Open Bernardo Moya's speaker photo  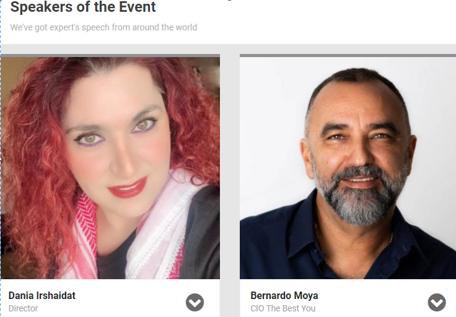pos(348,168)
